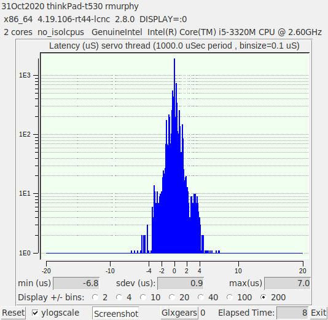The height and width of the screenshot is (320, 328).
Task: Take a capture with Screenshot button
Action: pos(115,313)
